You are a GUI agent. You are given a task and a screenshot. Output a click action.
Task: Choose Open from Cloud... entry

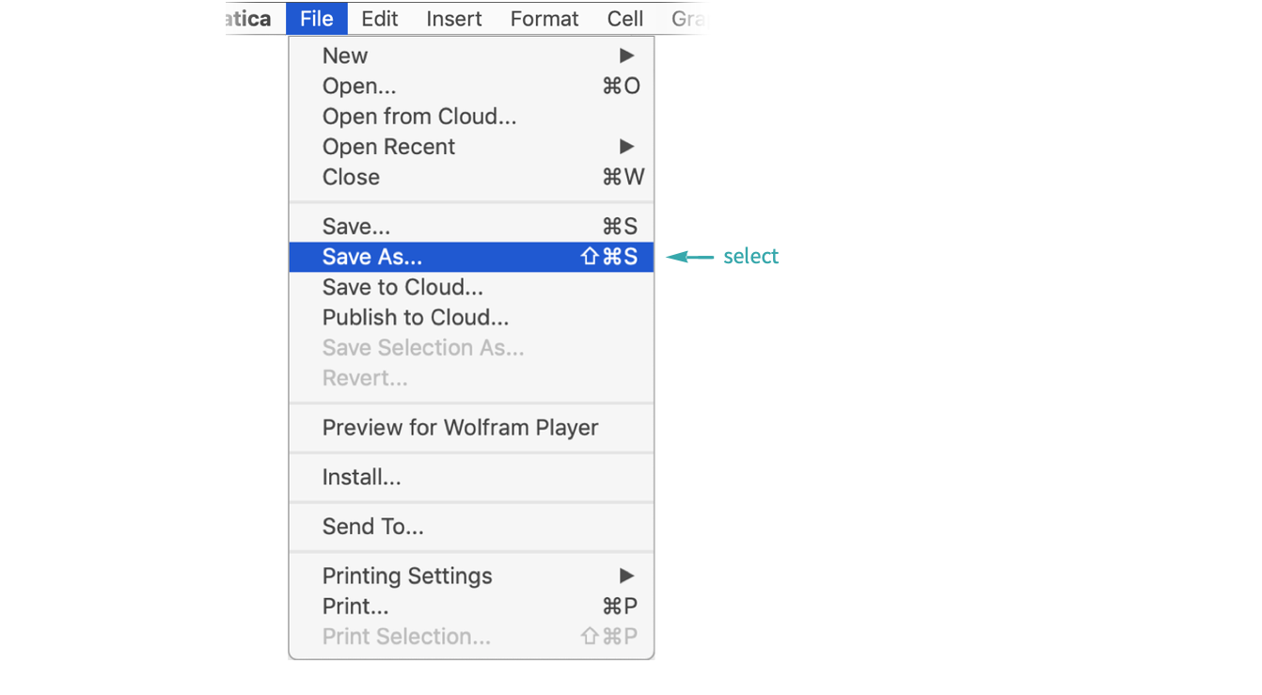[x=471, y=117]
